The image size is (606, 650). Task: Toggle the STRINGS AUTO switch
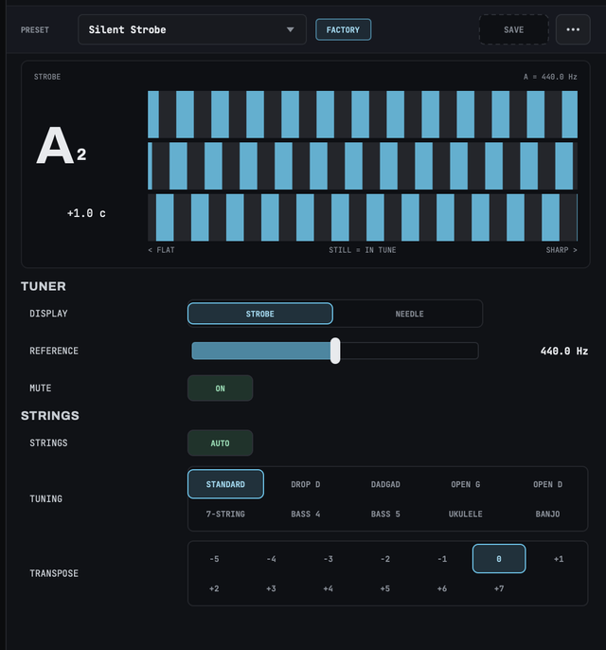coord(220,443)
